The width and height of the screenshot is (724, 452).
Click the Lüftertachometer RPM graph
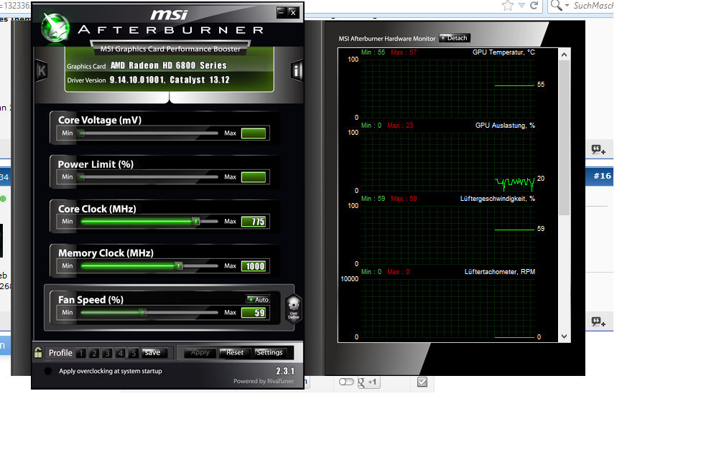[448, 308]
